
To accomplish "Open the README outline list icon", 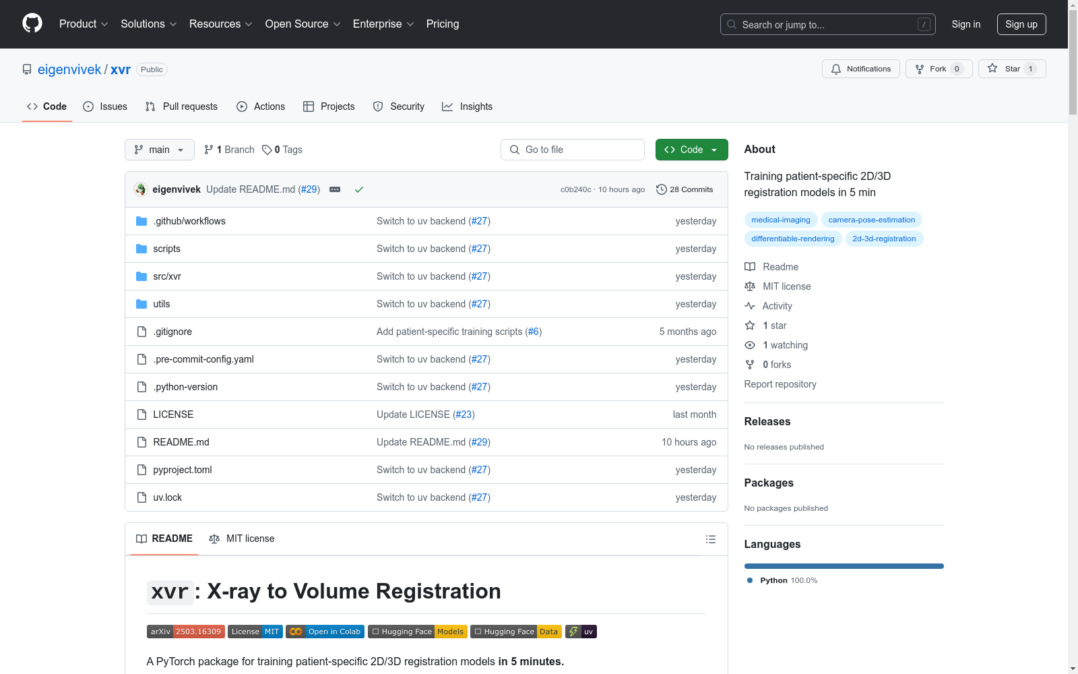I will [710, 539].
